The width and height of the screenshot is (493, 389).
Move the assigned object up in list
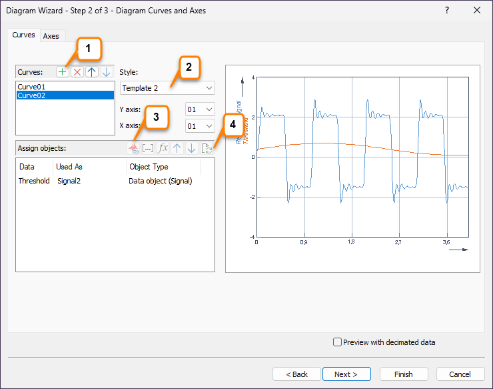point(177,148)
